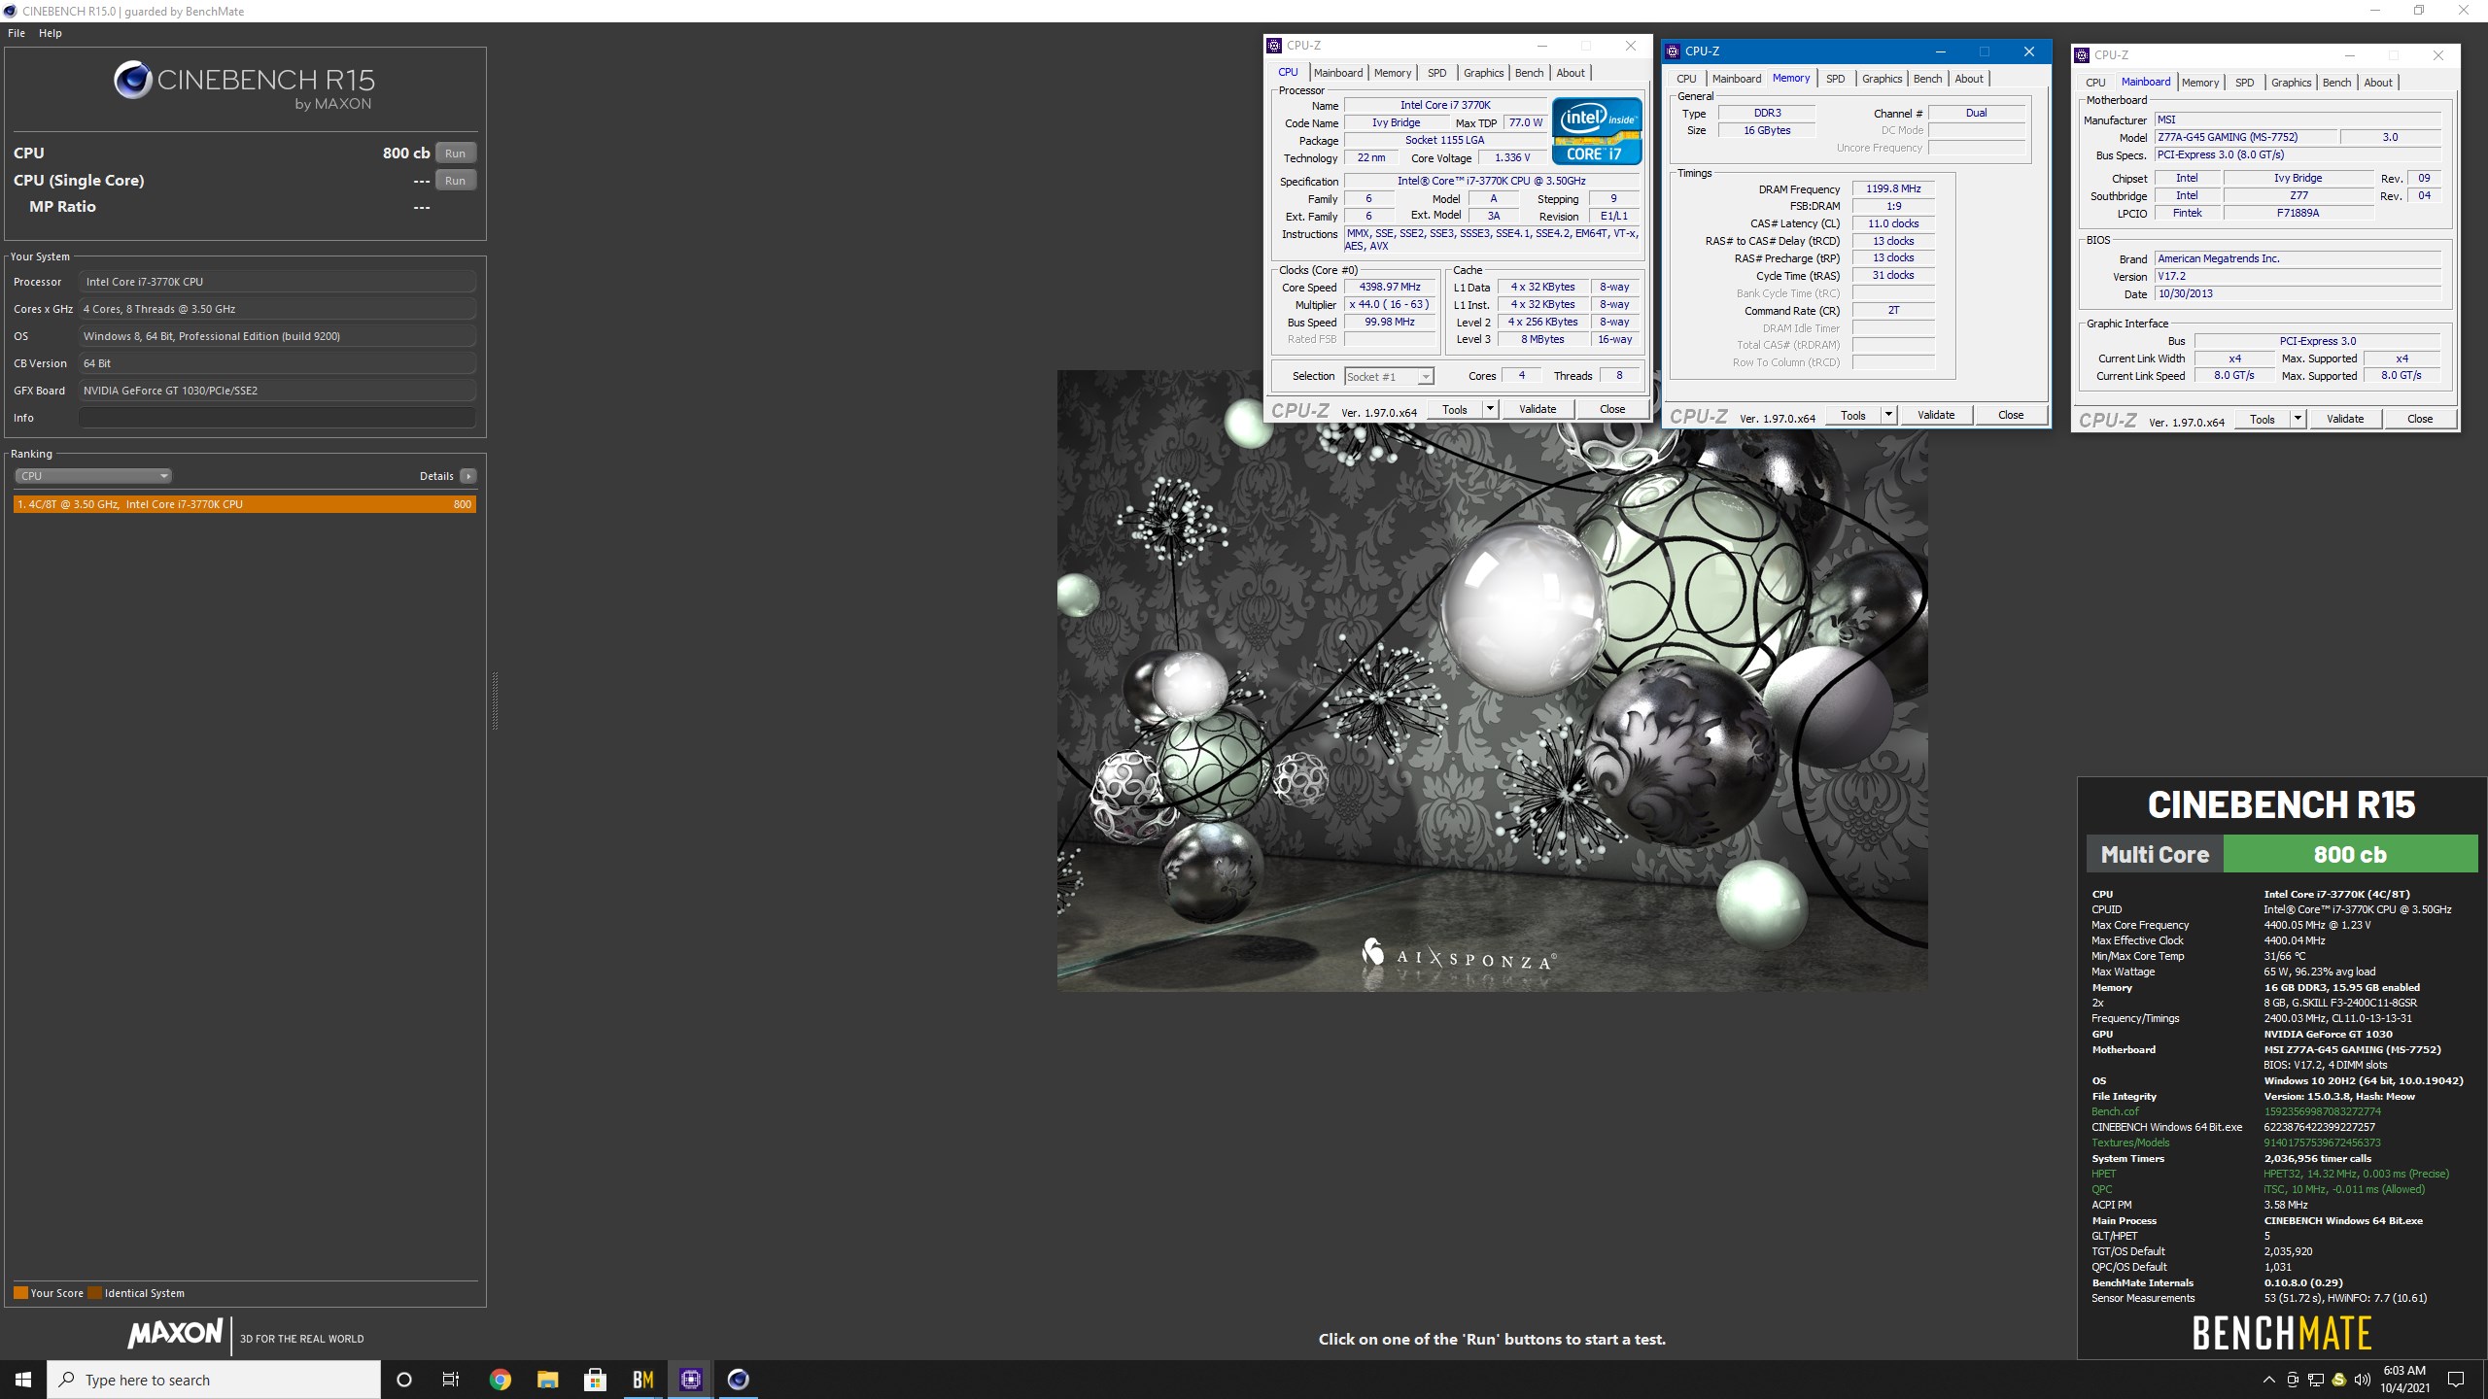Click CPU-Z icon in right window title bar
2488x1399 pixels.
[2082, 55]
